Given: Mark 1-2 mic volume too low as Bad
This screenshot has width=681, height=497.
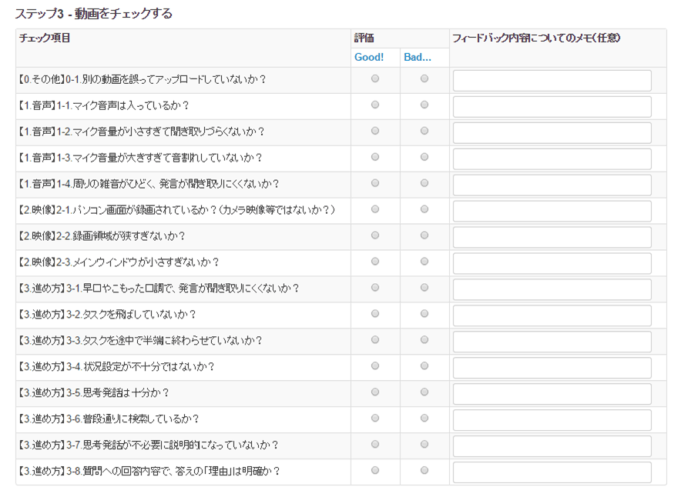Looking at the screenshot, I should (x=424, y=132).
